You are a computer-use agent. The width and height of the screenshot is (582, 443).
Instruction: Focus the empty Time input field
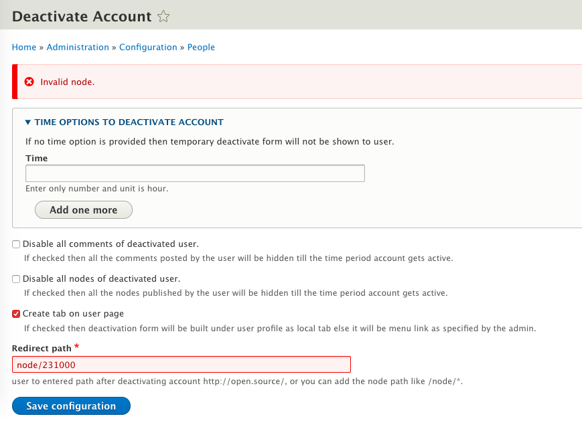pos(194,173)
